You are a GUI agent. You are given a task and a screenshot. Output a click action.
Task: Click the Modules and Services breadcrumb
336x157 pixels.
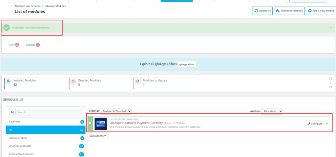[x=28, y=6]
